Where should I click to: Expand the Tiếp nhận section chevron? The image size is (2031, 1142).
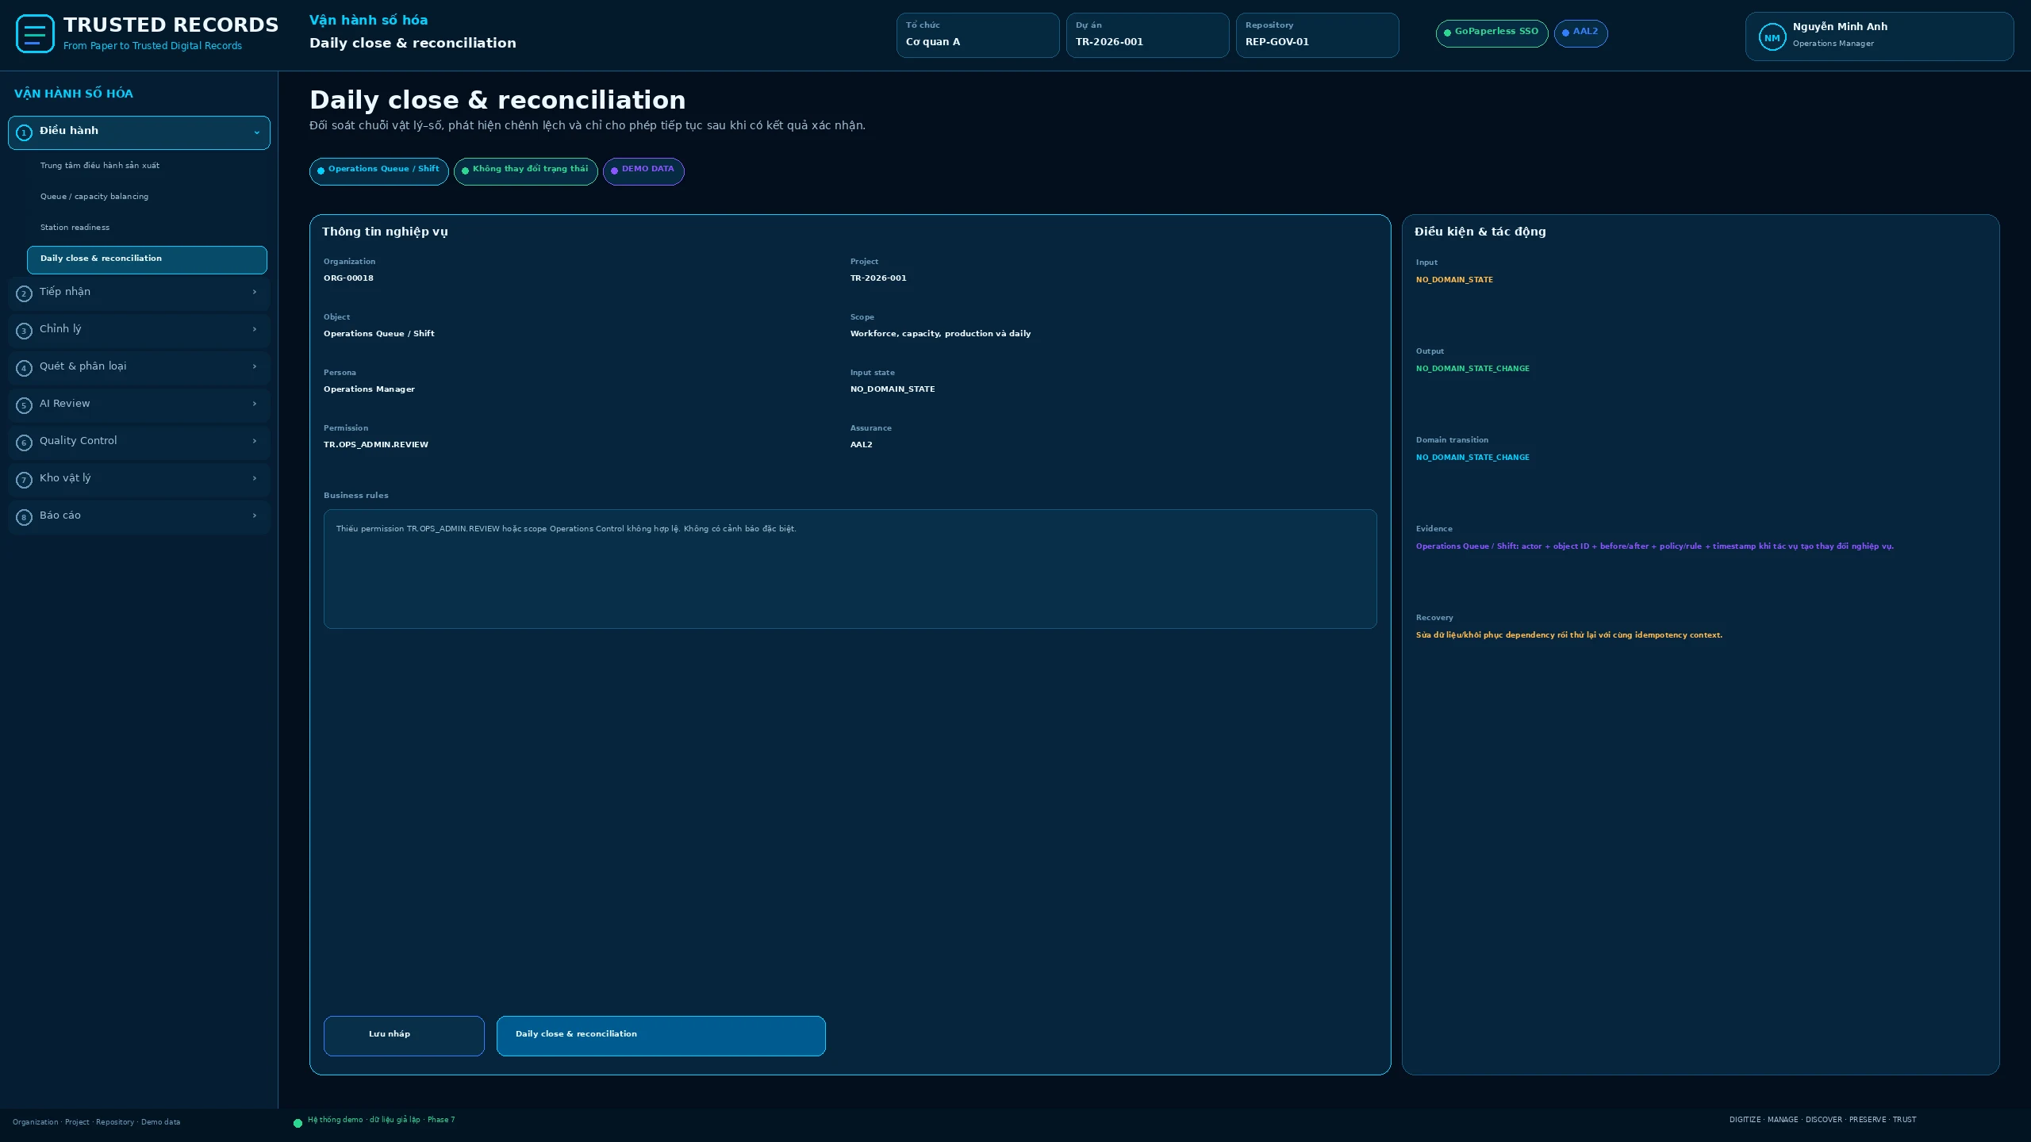click(255, 292)
